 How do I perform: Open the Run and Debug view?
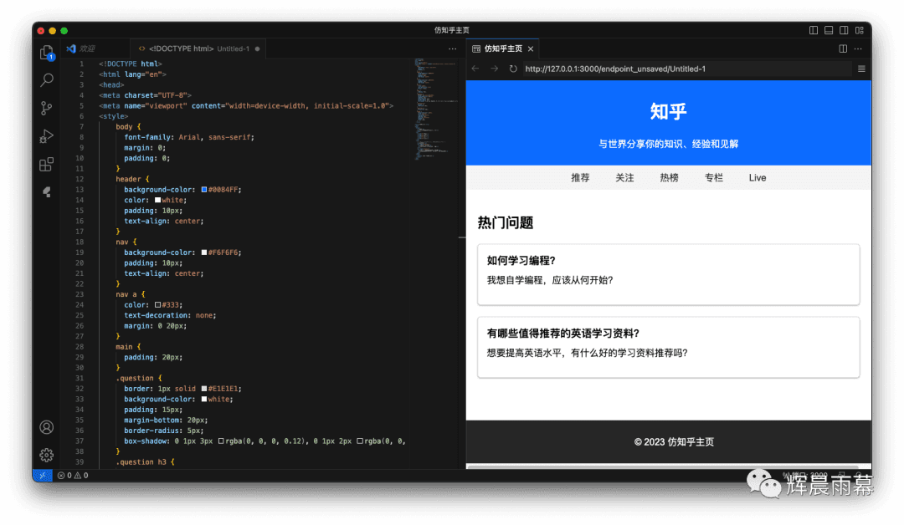coord(47,136)
